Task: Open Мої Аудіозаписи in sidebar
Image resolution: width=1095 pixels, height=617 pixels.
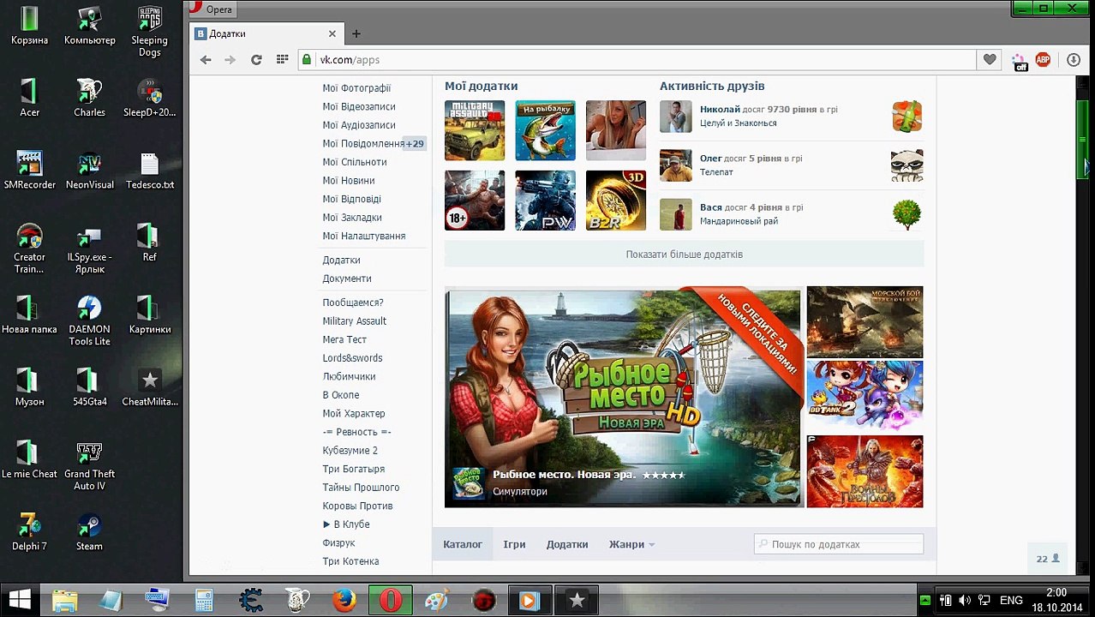Action: 359,125
